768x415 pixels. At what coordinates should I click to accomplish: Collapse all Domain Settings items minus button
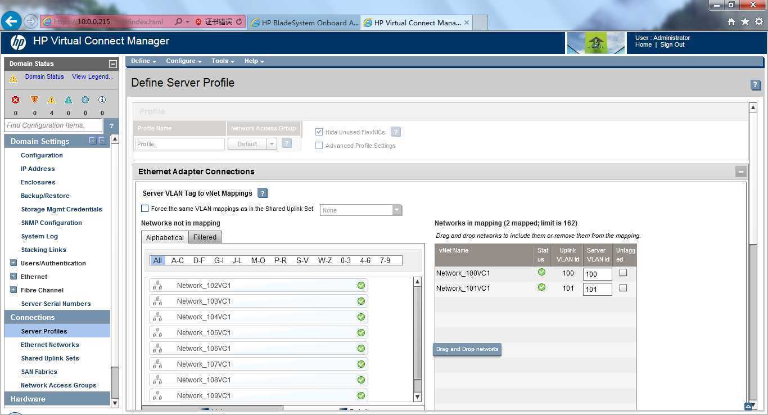[102, 141]
